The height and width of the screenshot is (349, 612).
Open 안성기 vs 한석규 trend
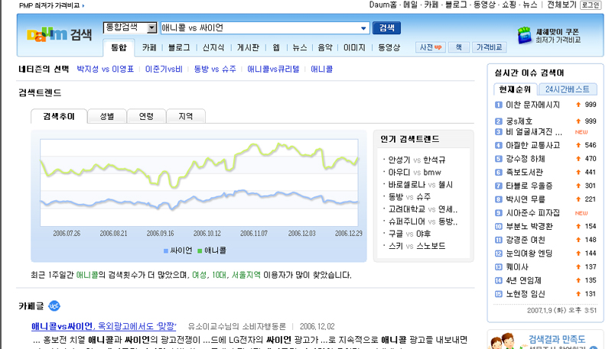tap(416, 160)
